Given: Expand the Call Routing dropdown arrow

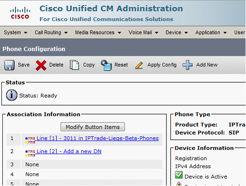Looking at the screenshot, I should (x=66, y=33).
